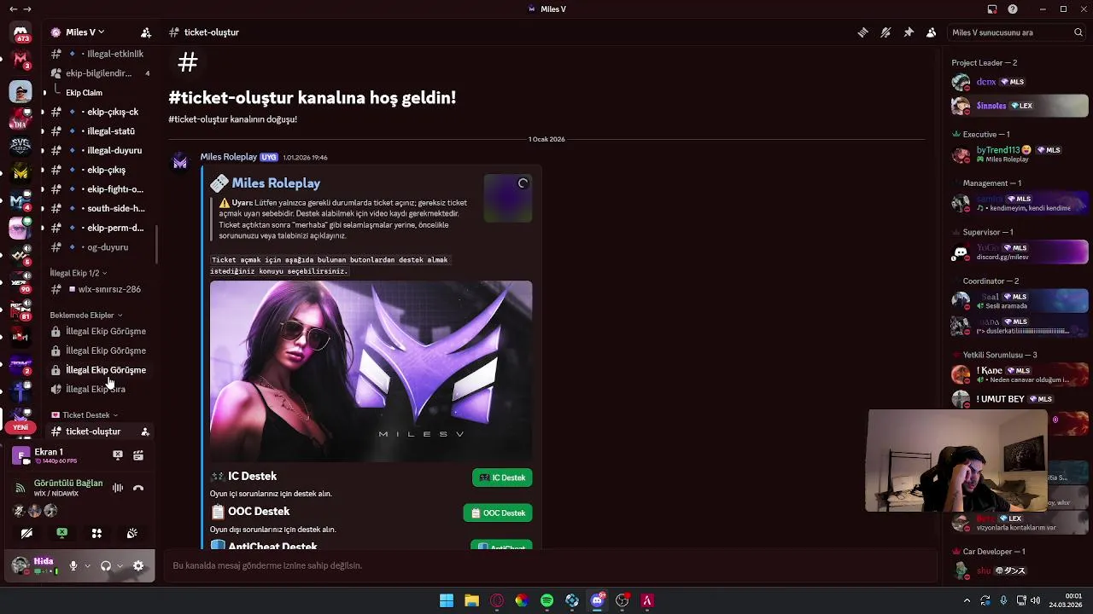Open user settings gear
Image resolution: width=1093 pixels, height=614 pixels.
click(138, 565)
